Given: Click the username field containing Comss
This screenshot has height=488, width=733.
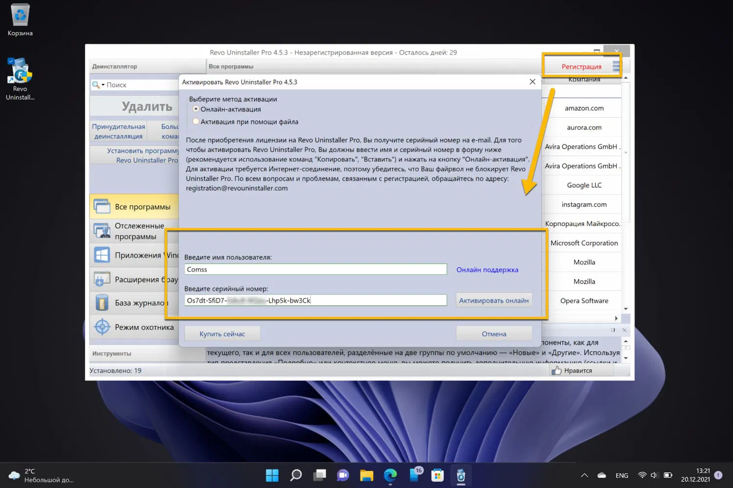Looking at the screenshot, I should [x=316, y=269].
